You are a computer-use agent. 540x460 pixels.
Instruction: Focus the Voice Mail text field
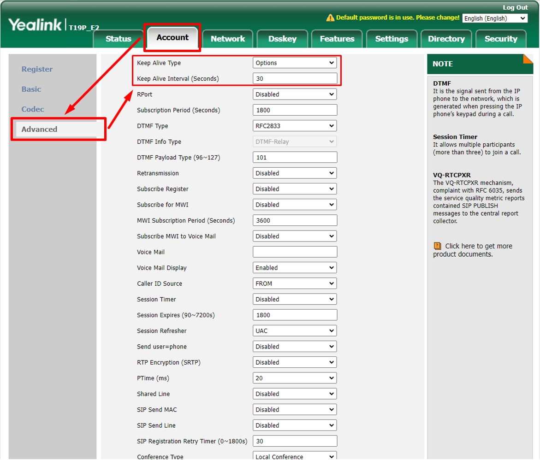tap(294, 252)
